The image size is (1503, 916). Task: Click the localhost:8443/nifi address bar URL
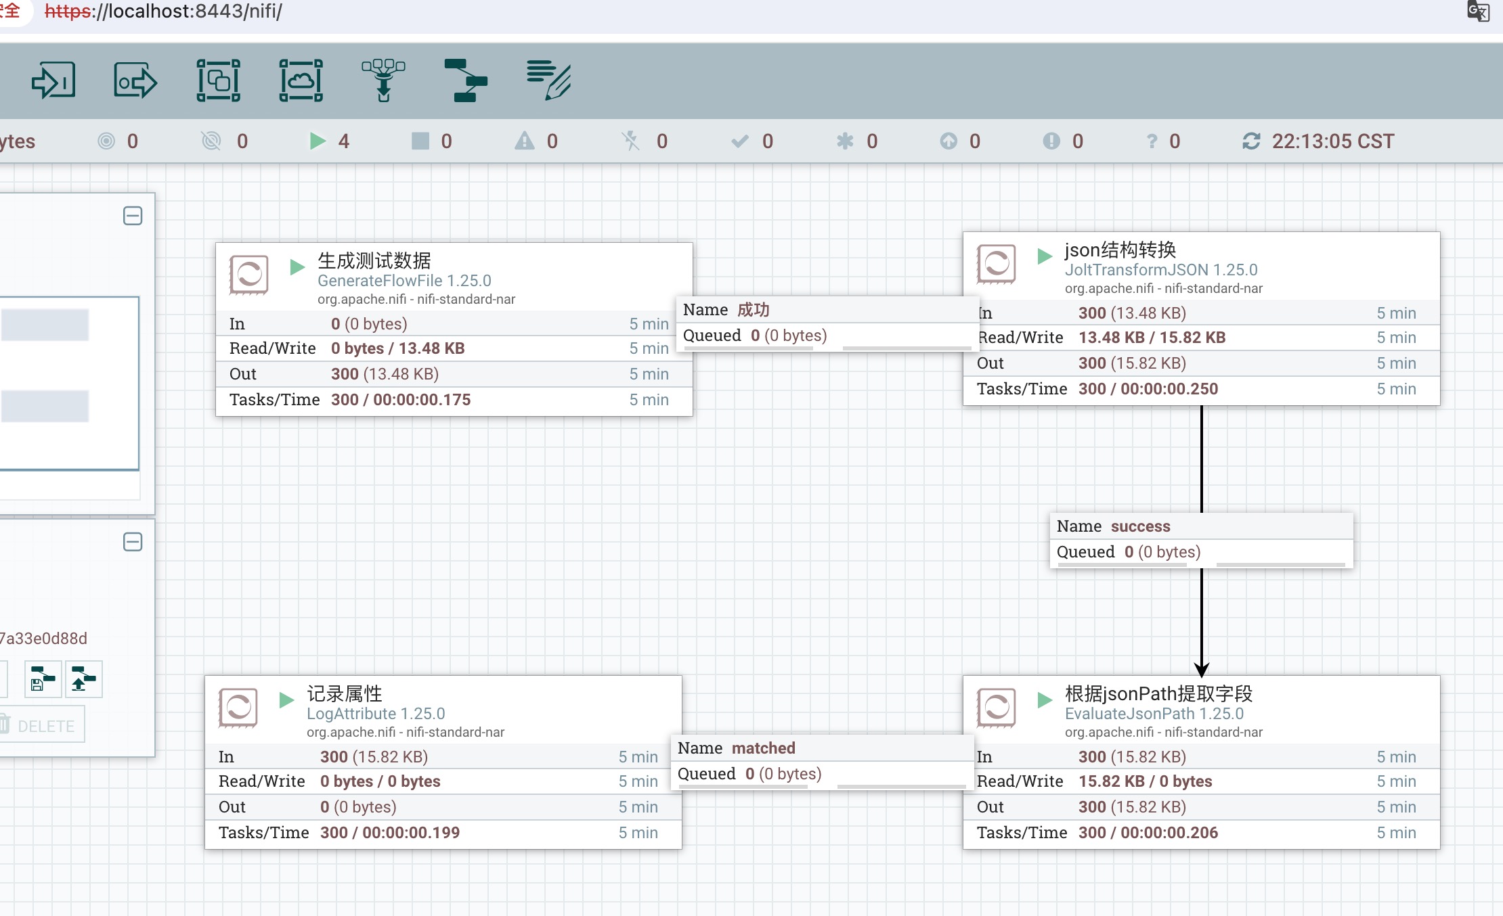pyautogui.click(x=162, y=12)
